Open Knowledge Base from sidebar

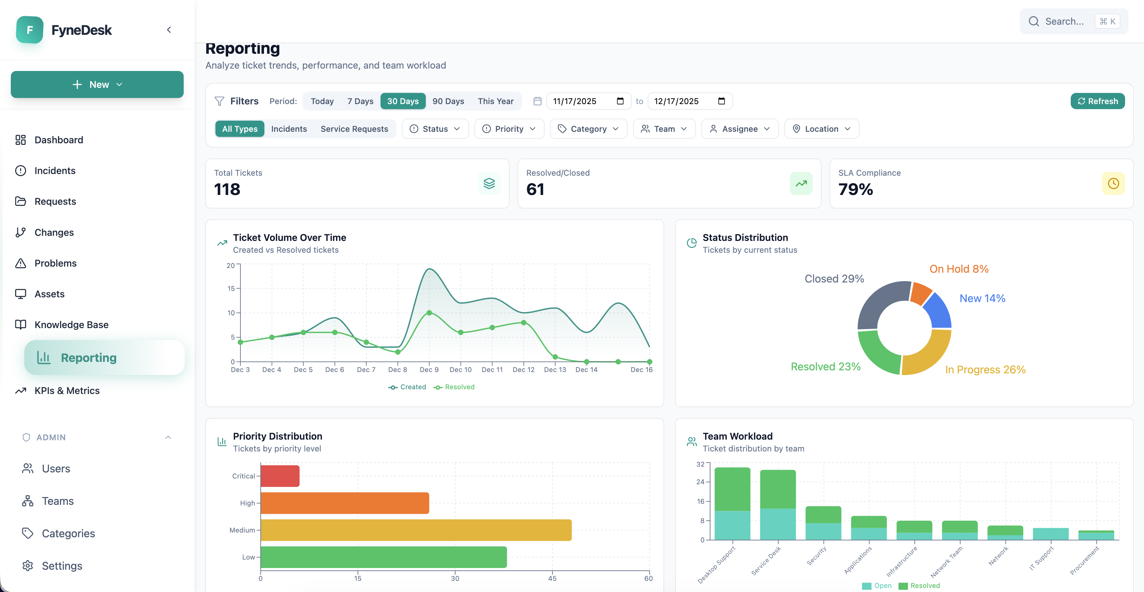[x=72, y=325]
